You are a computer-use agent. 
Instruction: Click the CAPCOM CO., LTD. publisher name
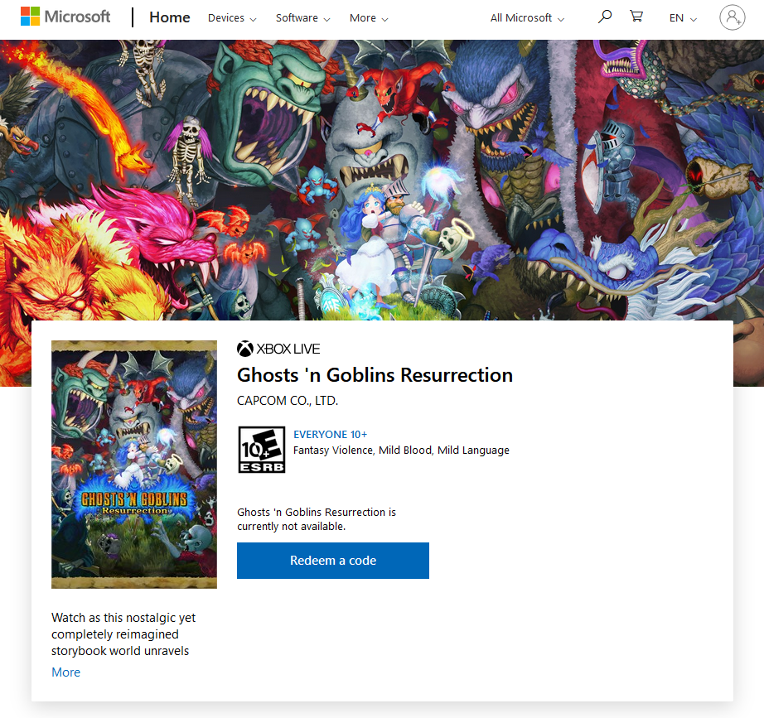(x=288, y=401)
